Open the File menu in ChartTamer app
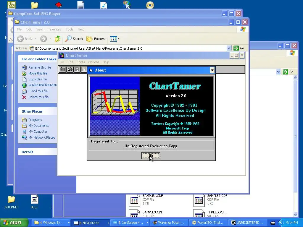 click(x=62, y=62)
